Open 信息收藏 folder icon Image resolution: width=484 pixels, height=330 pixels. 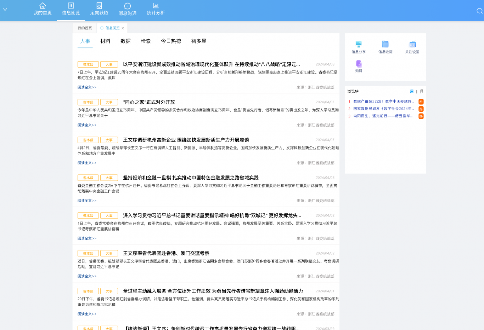point(385,44)
